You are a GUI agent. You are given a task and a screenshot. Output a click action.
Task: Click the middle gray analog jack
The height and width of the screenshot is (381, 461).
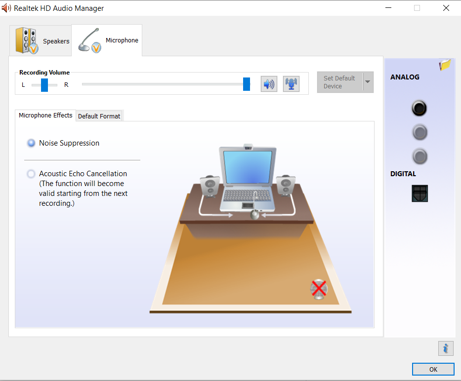coord(419,132)
